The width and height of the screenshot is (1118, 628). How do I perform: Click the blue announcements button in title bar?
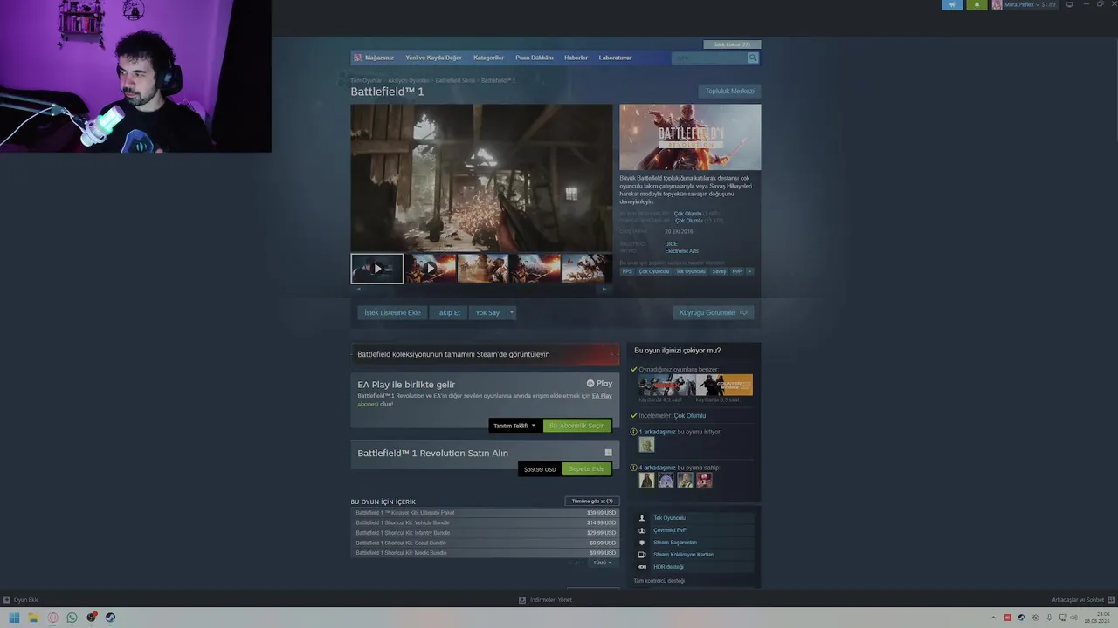[952, 5]
